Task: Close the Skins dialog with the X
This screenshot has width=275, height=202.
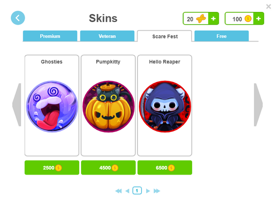Action: click(x=268, y=7)
